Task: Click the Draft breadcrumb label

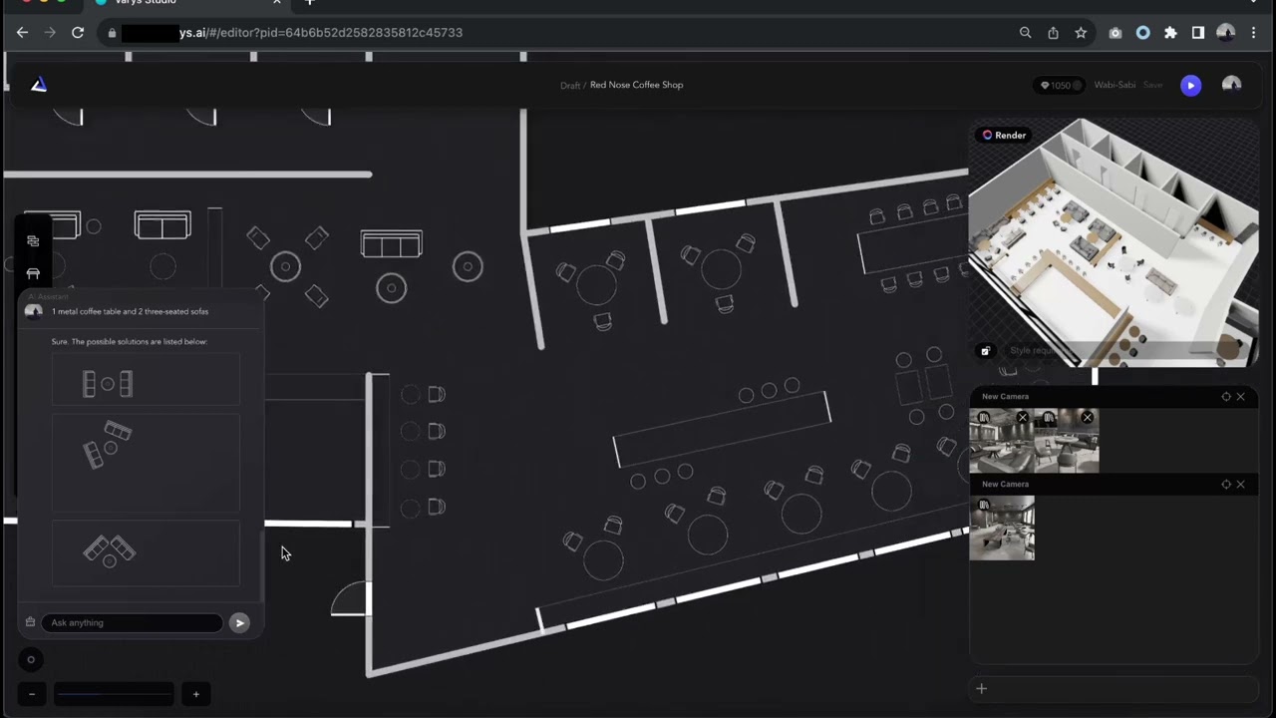Action: (569, 86)
